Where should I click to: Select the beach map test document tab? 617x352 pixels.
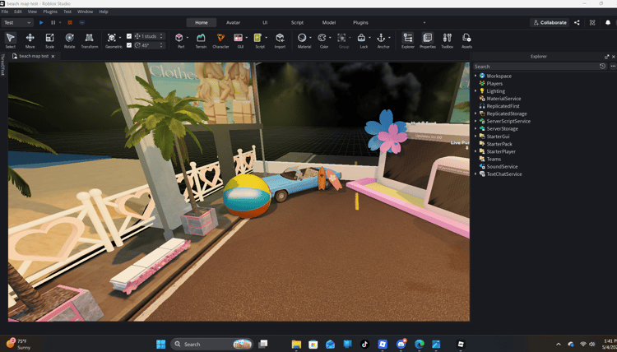(x=34, y=56)
